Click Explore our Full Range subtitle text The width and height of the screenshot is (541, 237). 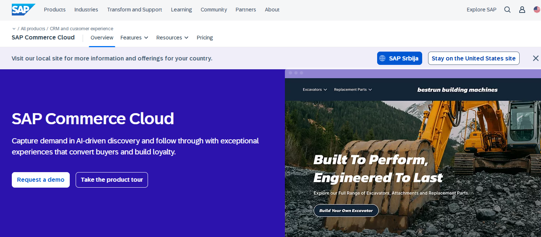[x=391, y=193]
